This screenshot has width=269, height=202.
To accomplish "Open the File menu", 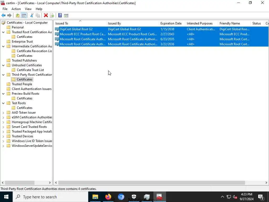I will 5,9.
